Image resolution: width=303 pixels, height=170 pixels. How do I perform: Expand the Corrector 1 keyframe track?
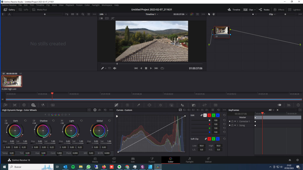(x=237, y=122)
